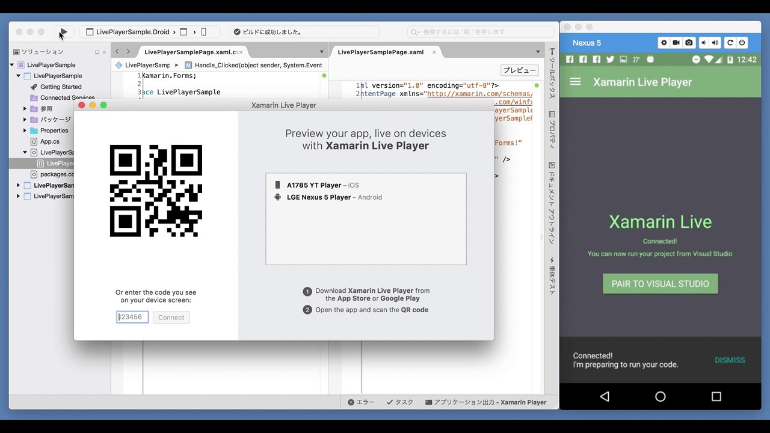Screen dimensions: 770x433
Task: Collapse the top-level LivePlayerSample solution node
Action: 12,65
